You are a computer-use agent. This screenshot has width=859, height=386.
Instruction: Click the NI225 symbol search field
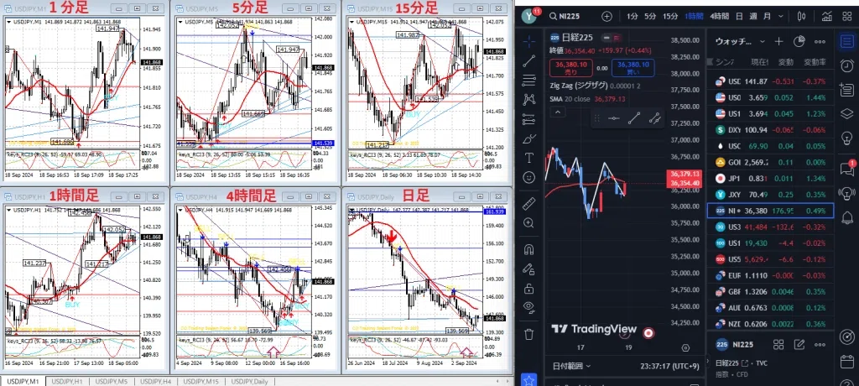pyautogui.click(x=571, y=16)
